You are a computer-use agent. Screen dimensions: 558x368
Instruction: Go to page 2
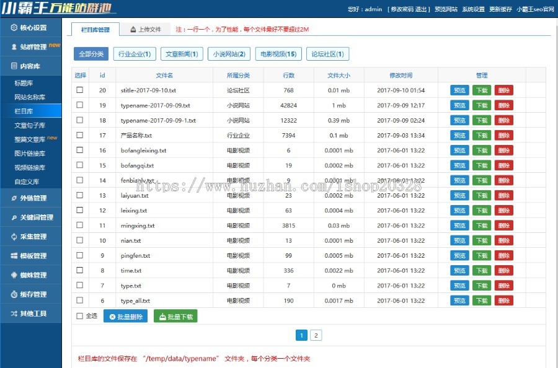(316, 335)
